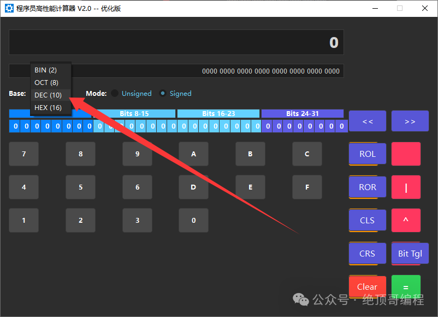Tap hex digit C key
This screenshot has height=317, width=438.
click(307, 154)
